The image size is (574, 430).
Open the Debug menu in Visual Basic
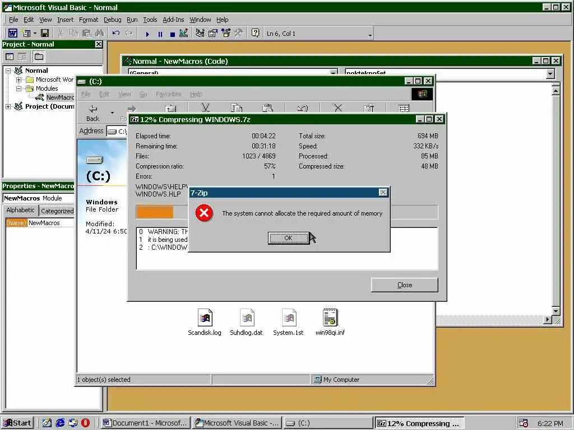coord(112,20)
